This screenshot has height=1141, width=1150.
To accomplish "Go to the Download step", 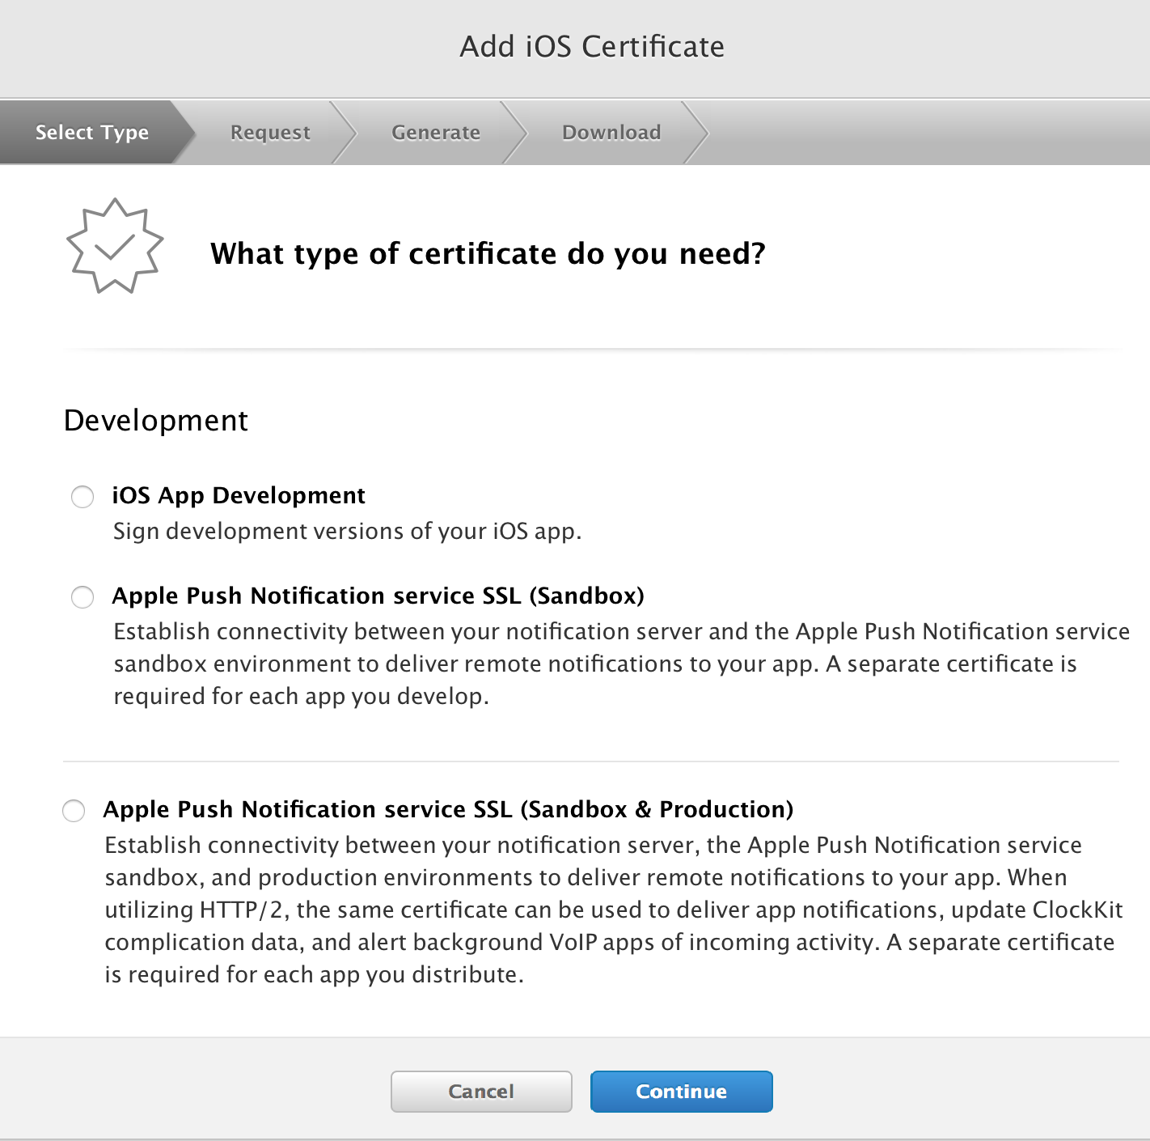I will click(x=611, y=132).
